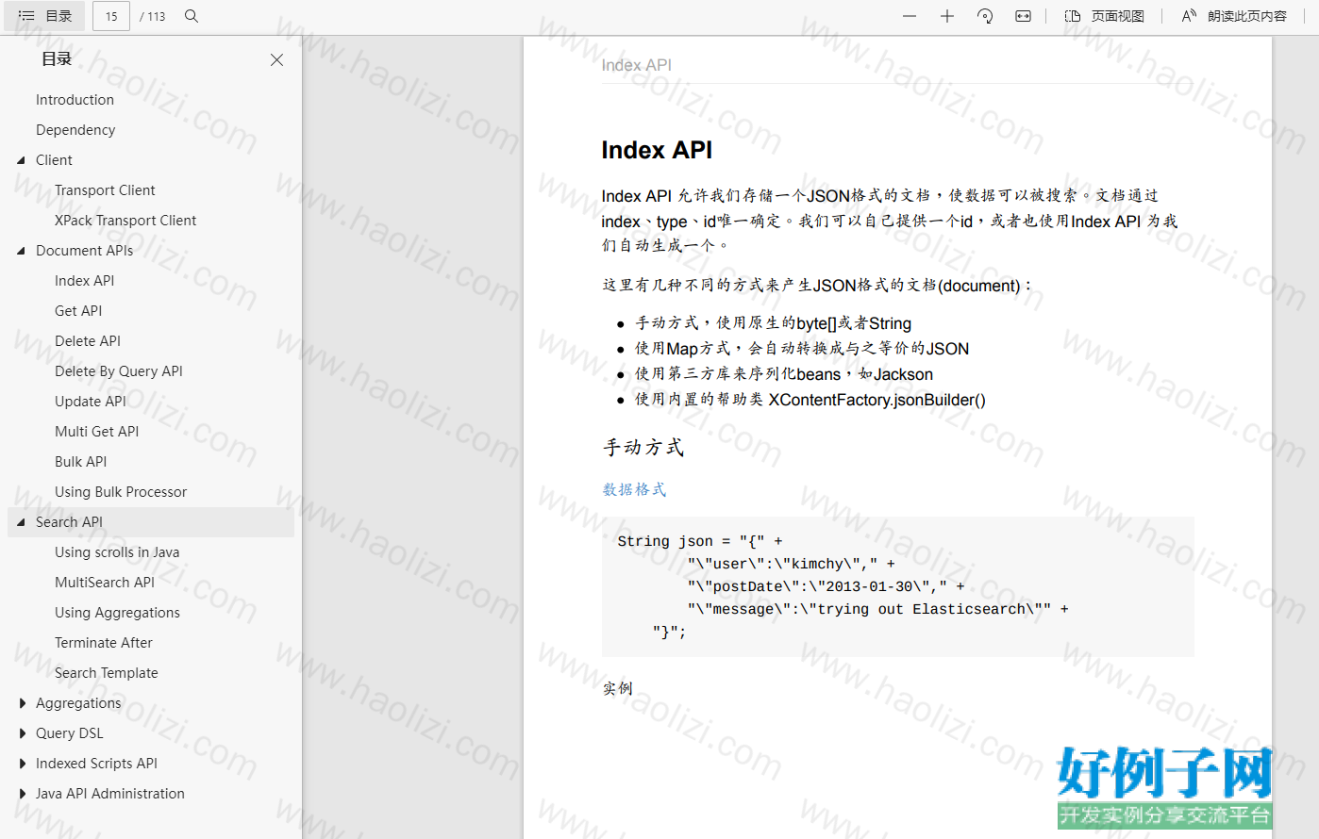The image size is (1319, 839).
Task: Expand the Query DSL arrow
Action: 21,733
